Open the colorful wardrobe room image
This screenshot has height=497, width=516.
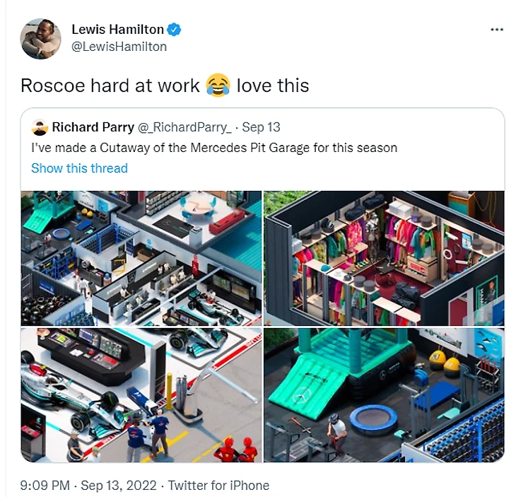click(x=384, y=258)
